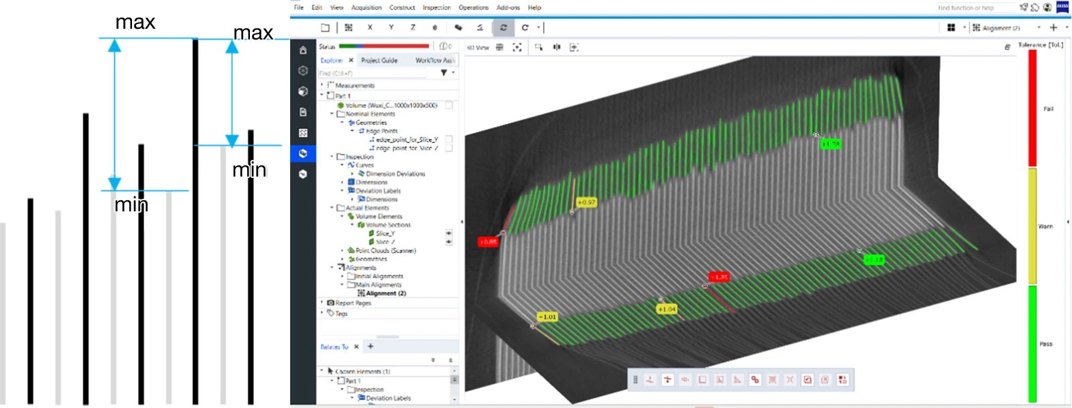Click the +1.04 deviation label
This screenshot has width=1072, height=408.
coord(667,309)
